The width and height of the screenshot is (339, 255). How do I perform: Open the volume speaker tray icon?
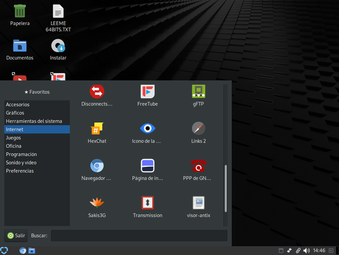point(307,251)
